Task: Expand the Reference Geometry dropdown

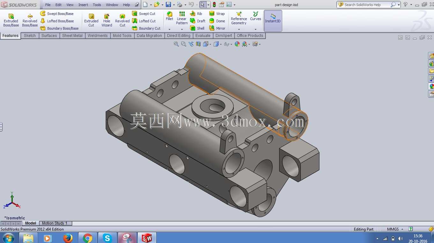Action: coord(239,29)
